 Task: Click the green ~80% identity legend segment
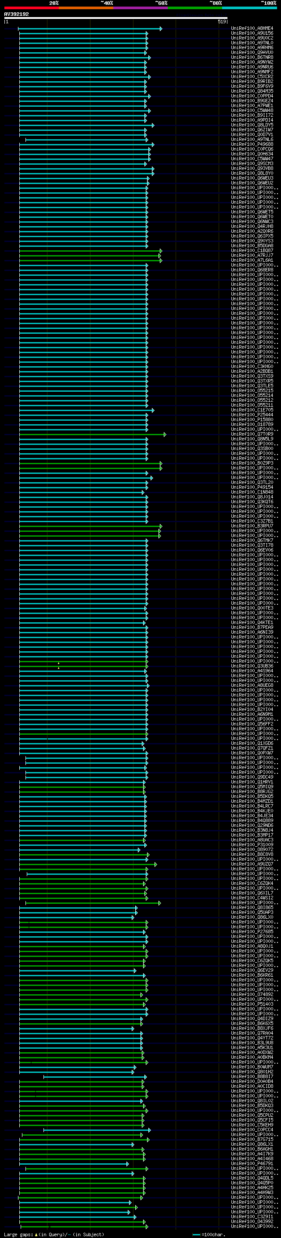pos(195,8)
